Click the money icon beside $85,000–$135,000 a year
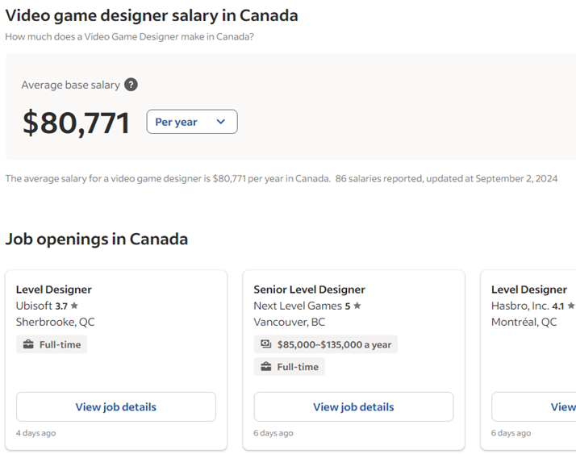 click(265, 344)
